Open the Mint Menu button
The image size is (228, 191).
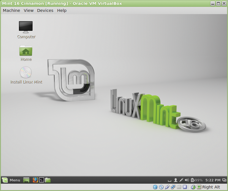pos(11,180)
